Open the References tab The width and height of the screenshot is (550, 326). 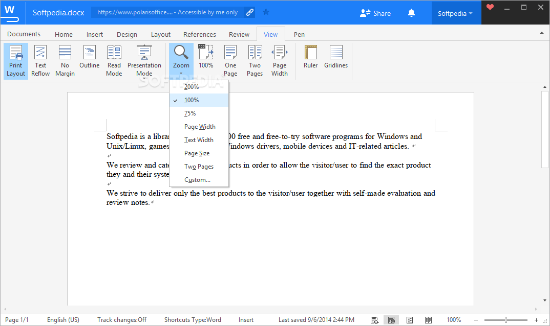[200, 34]
